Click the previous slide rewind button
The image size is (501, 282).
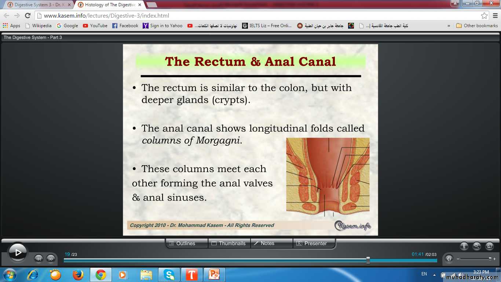(39, 258)
